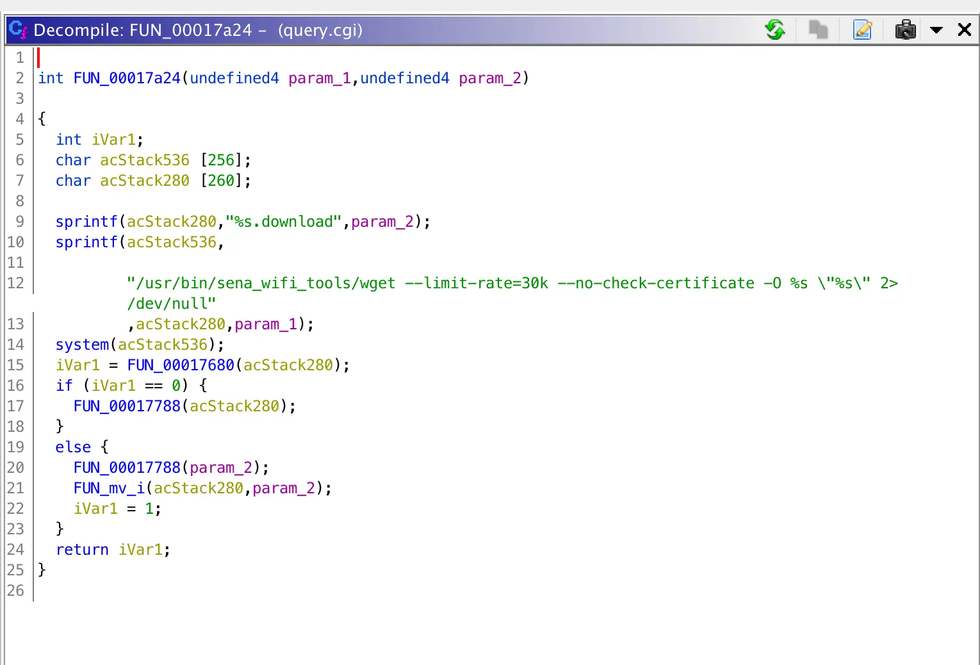Click the "/dev/null" string continuation
980x665 pixels.
(x=172, y=304)
